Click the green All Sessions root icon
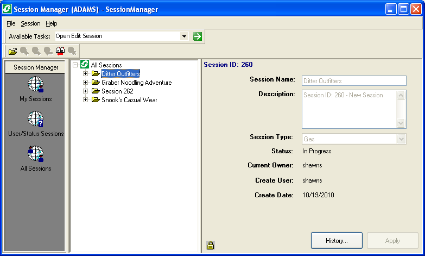Screen dimensions: 425x256 click(x=85, y=65)
